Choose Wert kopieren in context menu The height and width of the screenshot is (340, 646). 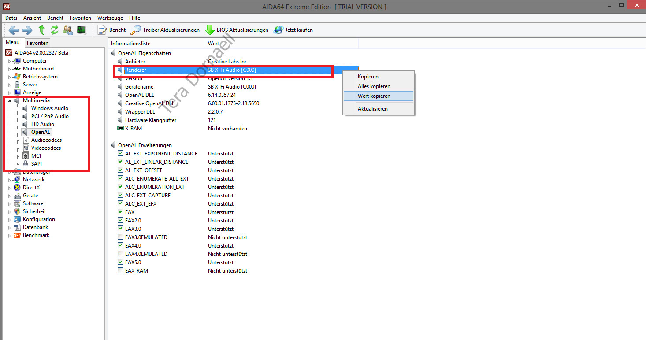pyautogui.click(x=379, y=96)
